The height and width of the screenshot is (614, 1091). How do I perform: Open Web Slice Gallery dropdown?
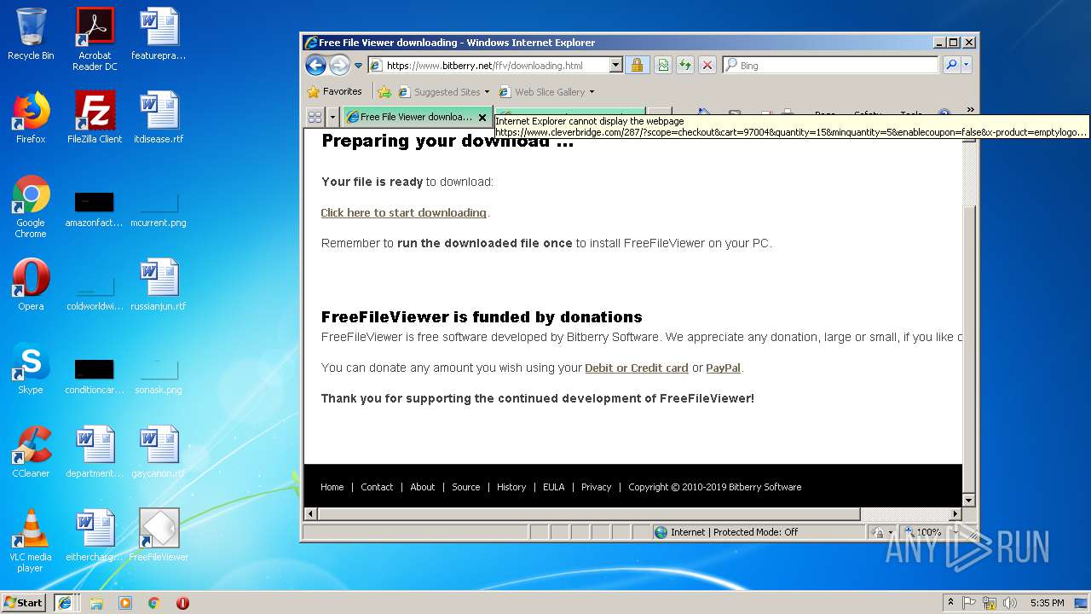click(546, 92)
